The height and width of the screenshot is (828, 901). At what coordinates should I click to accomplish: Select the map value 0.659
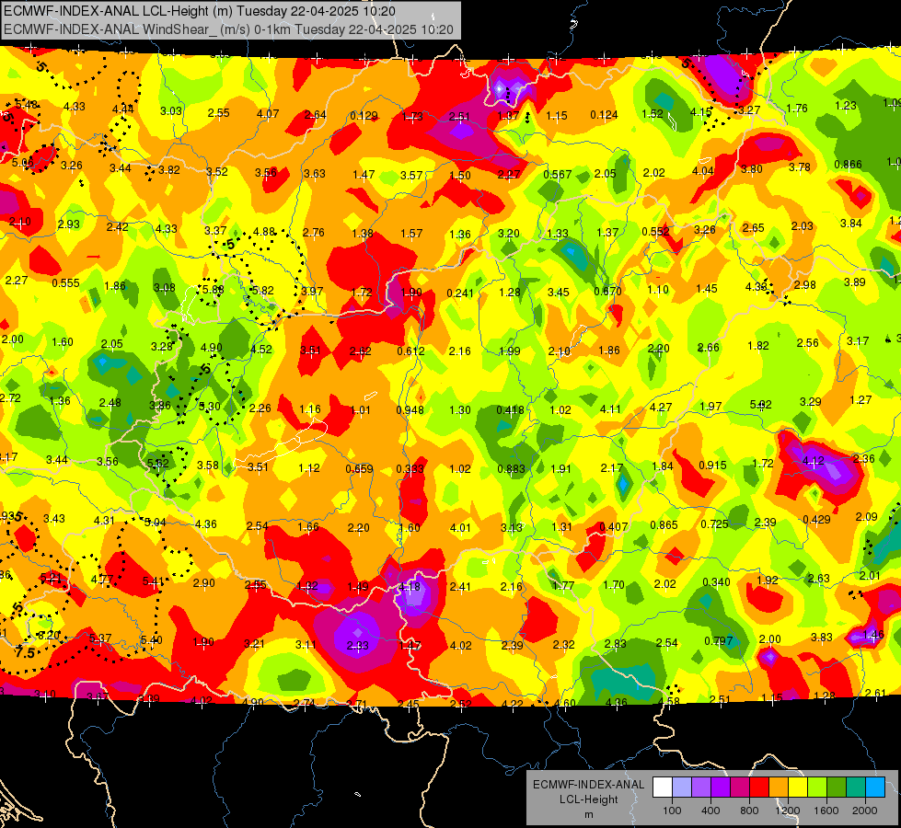pyautogui.click(x=359, y=469)
